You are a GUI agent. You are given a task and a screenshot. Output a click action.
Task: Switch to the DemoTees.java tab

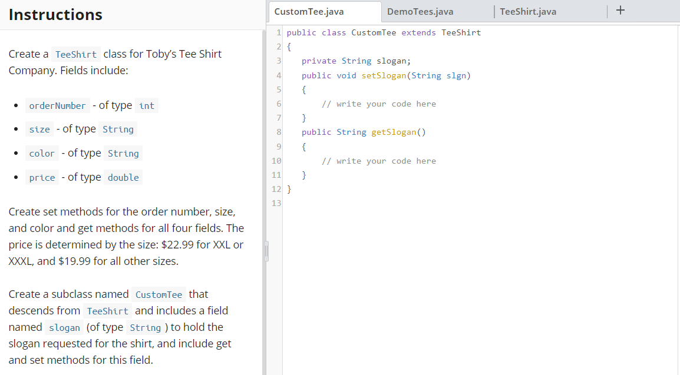coord(421,11)
